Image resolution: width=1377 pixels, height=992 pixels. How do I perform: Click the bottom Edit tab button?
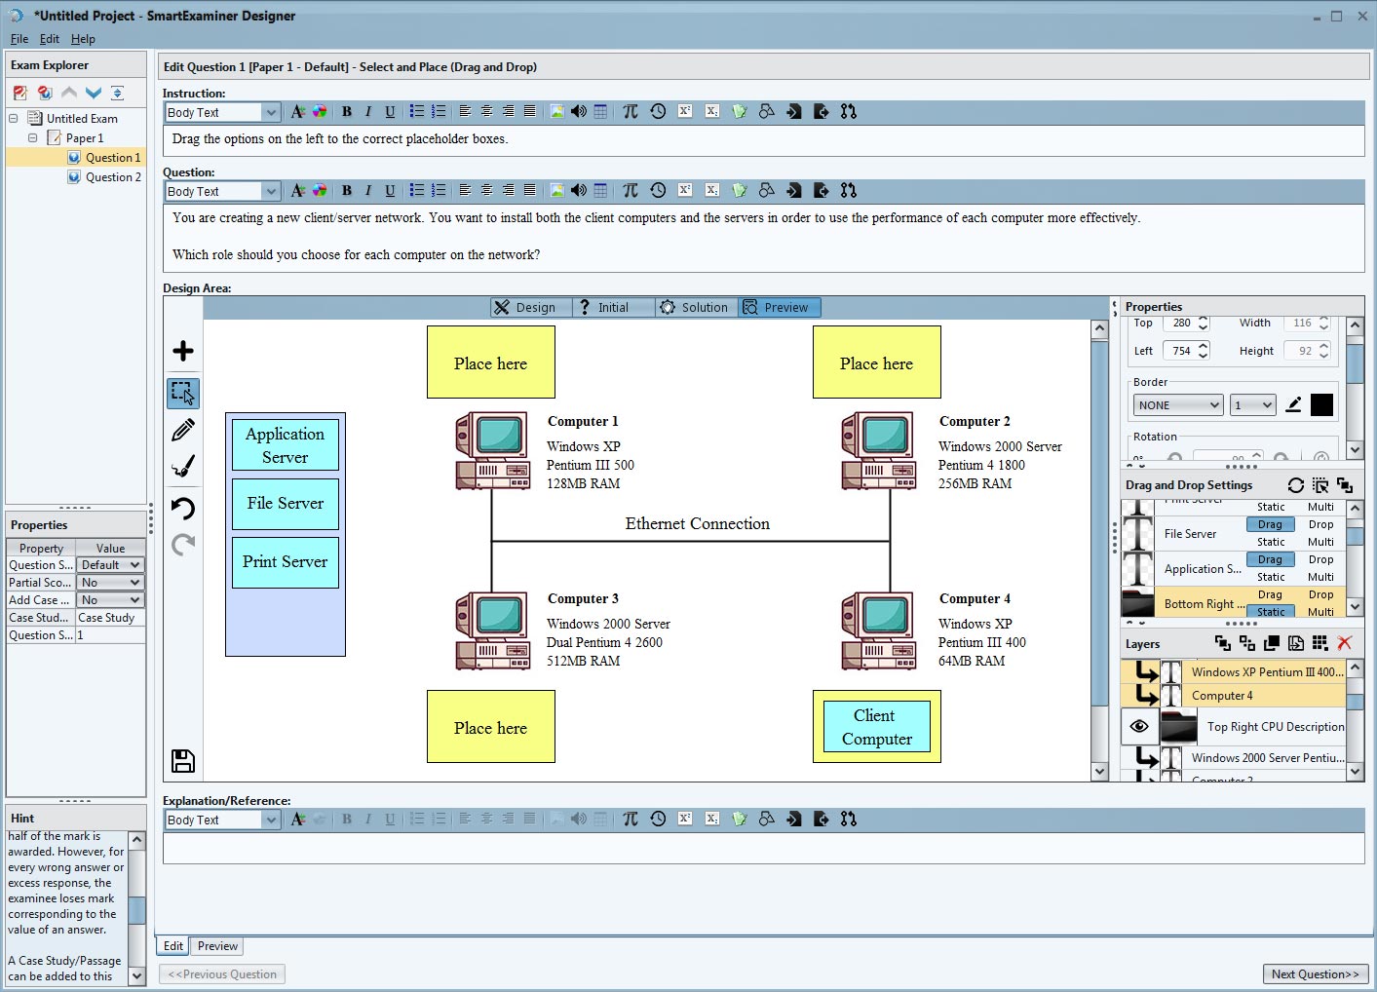173,946
